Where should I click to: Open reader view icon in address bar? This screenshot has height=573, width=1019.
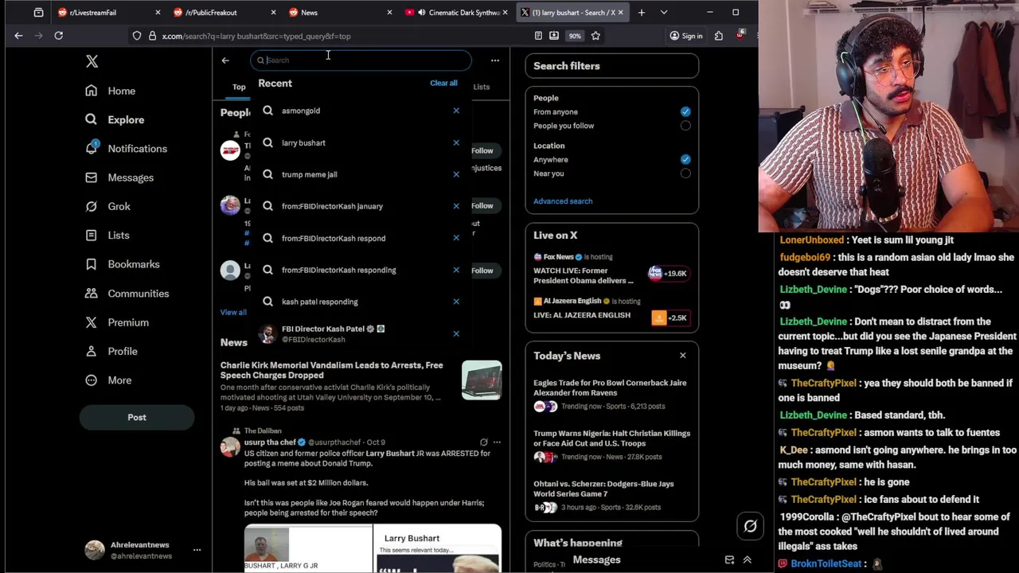pyautogui.click(x=538, y=36)
